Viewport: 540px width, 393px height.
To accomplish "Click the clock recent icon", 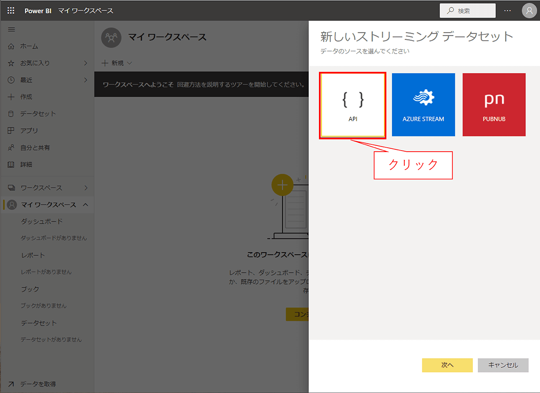I will tap(11, 80).
